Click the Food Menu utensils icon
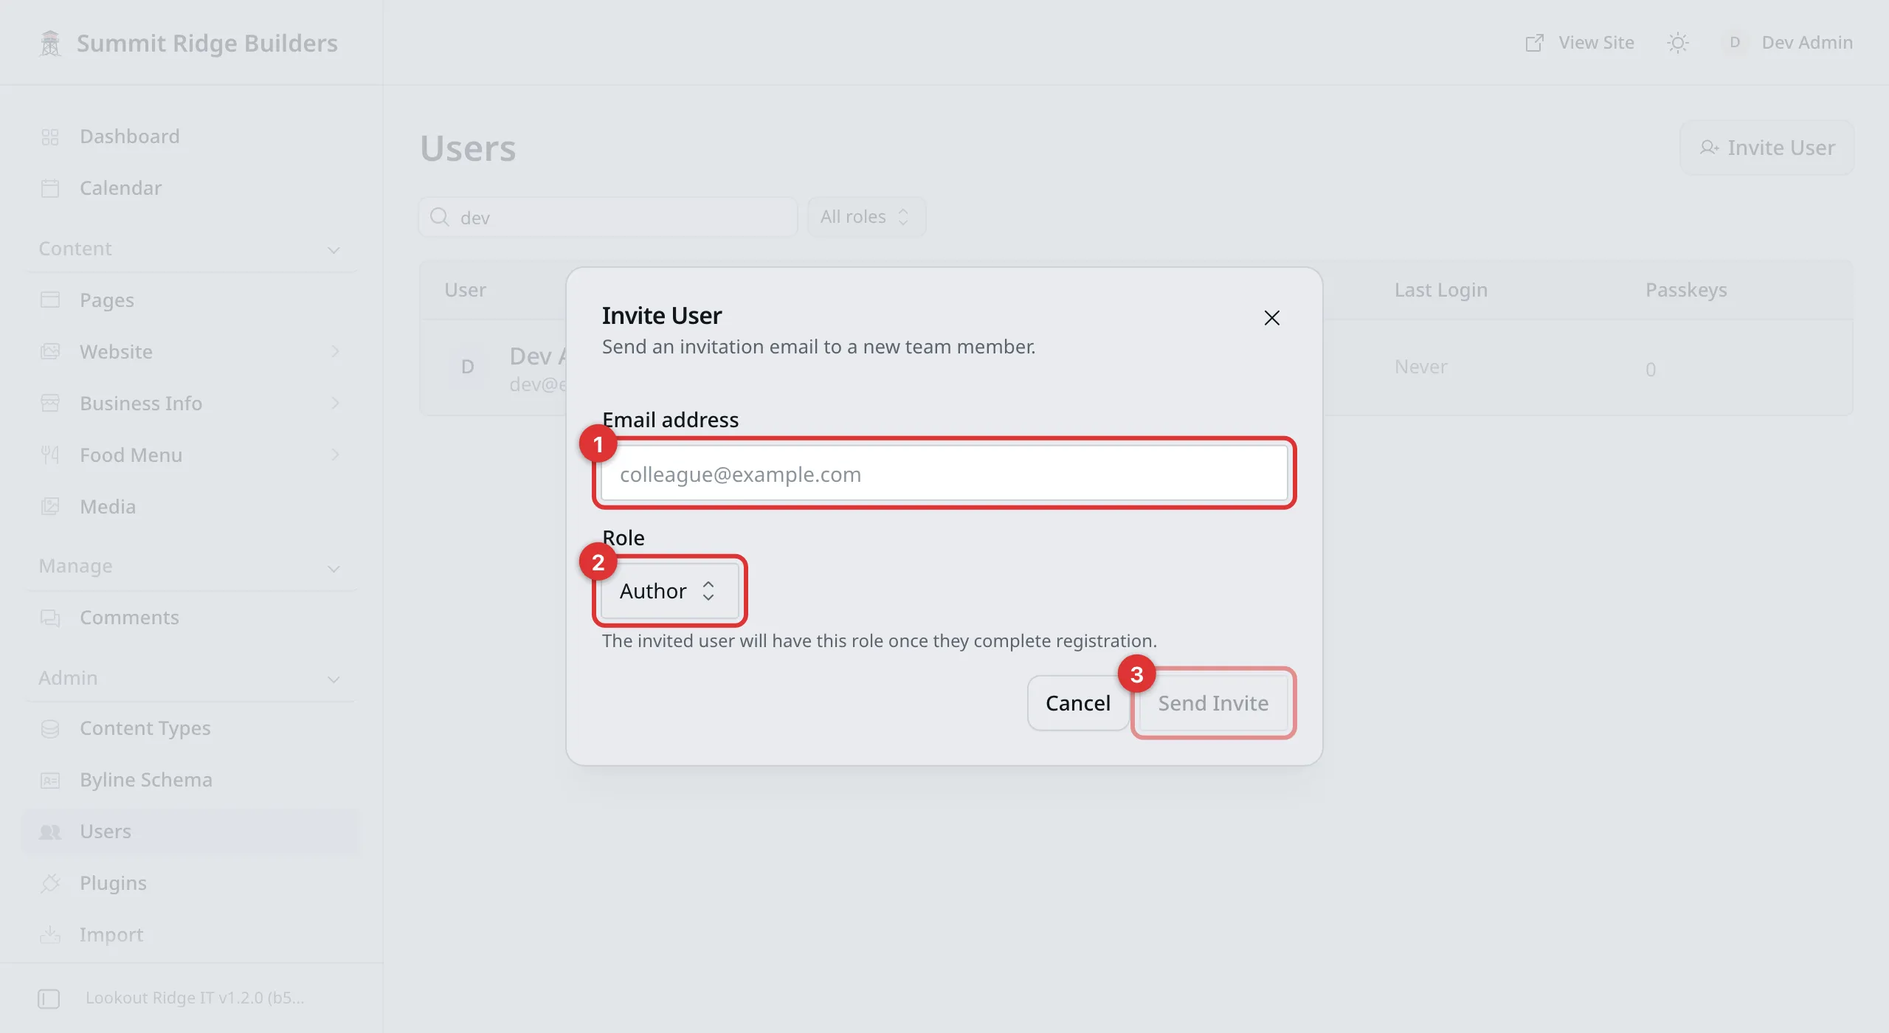This screenshot has width=1889, height=1033. point(50,455)
